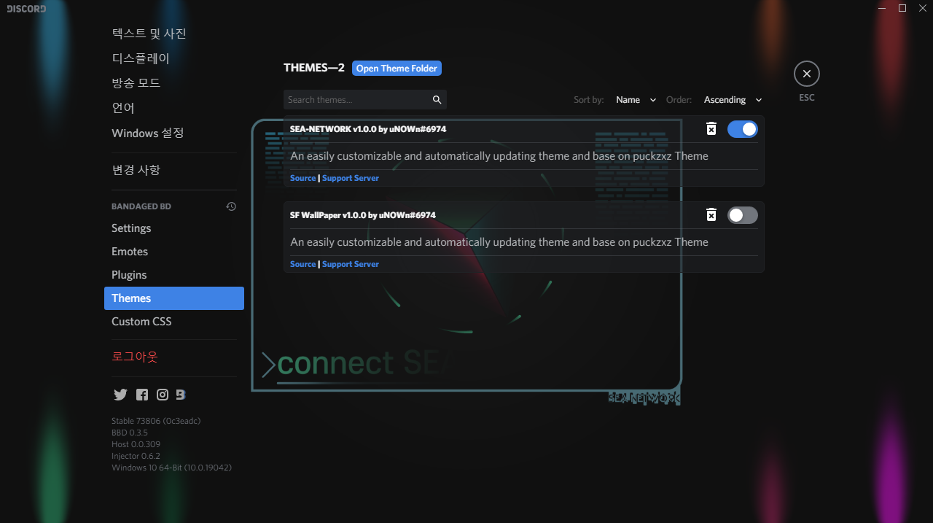The height and width of the screenshot is (523, 933).
Task: Open 디스플레이 settings
Action: 174,58
